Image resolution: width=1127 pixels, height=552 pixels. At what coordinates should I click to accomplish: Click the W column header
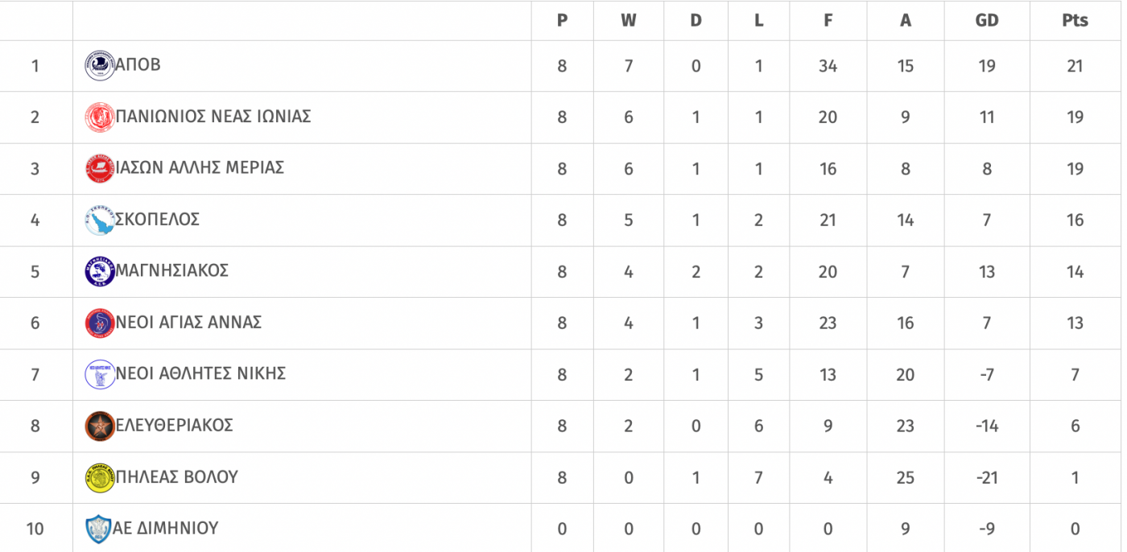point(629,21)
